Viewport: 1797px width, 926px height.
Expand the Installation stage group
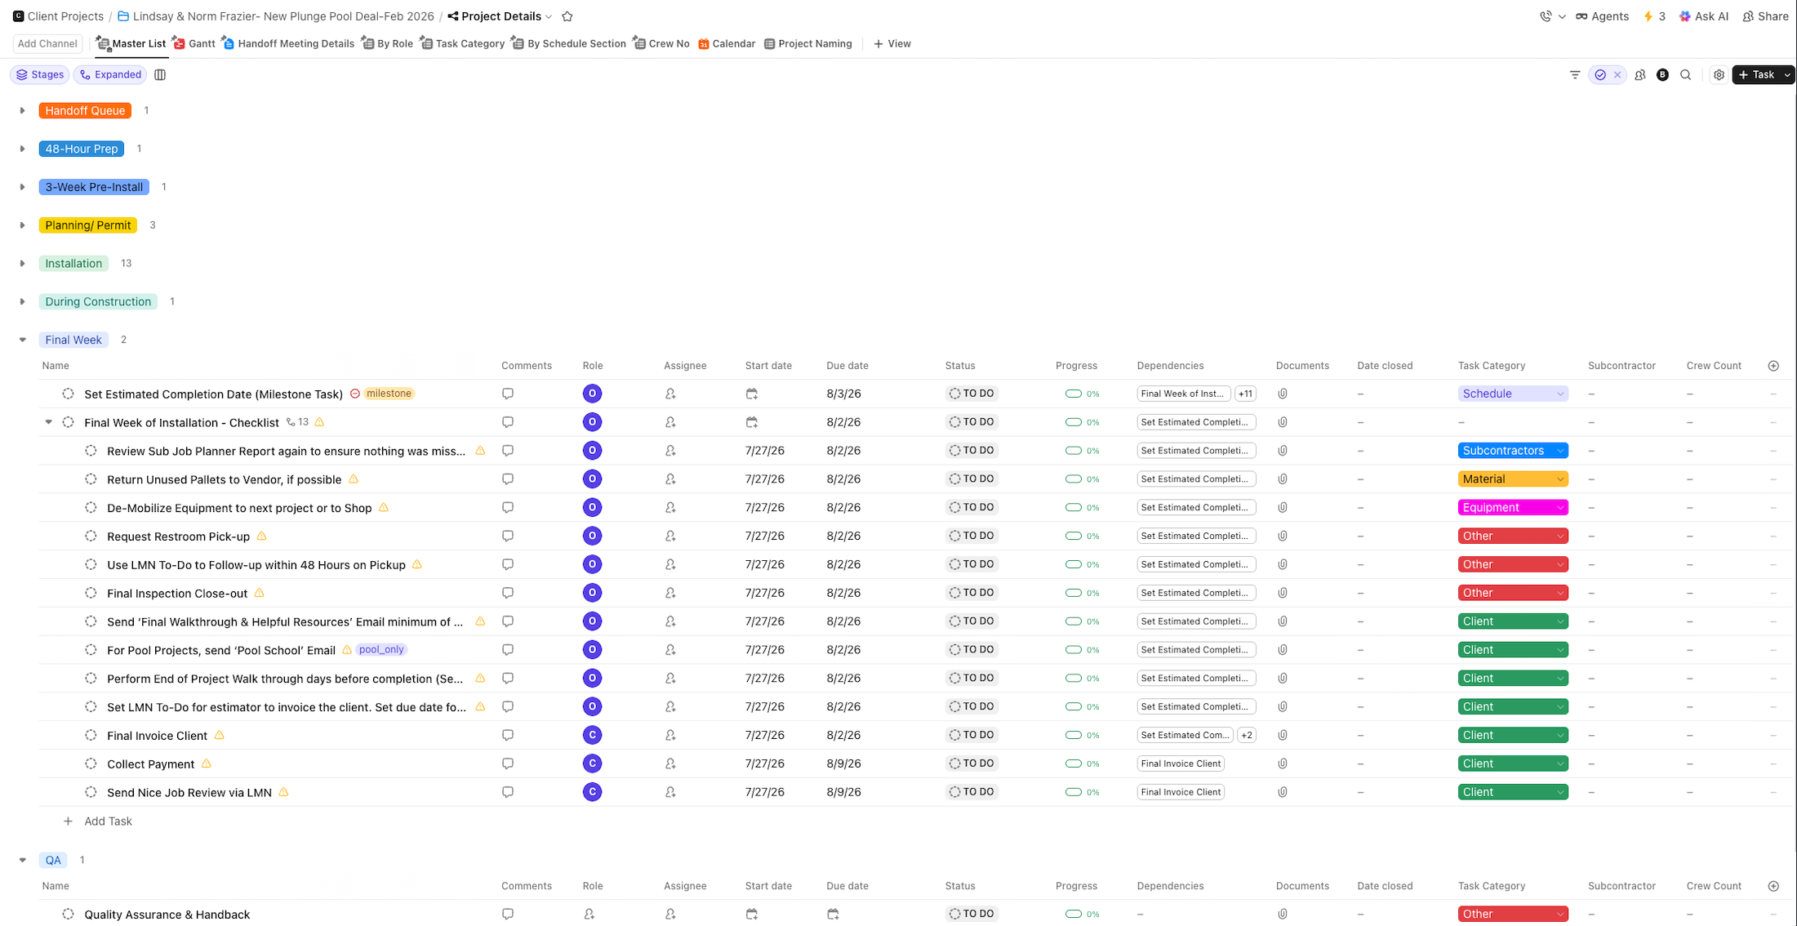tap(22, 264)
